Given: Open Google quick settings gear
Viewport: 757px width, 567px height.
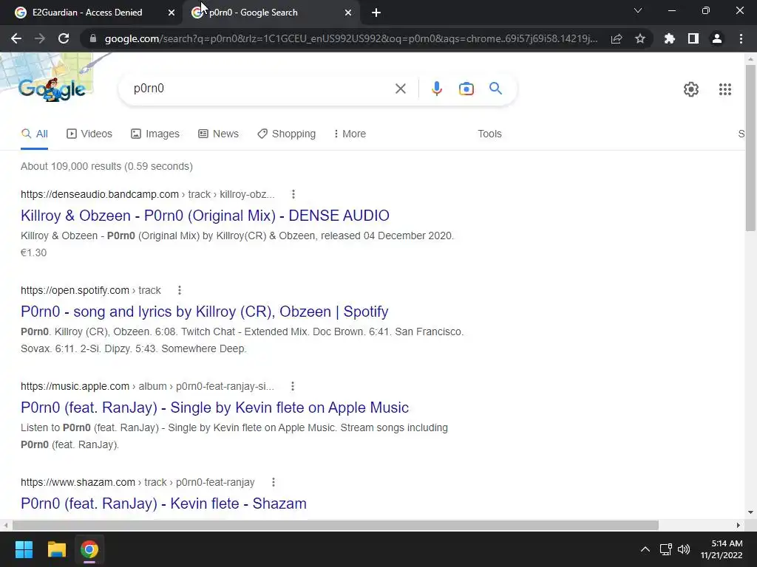Looking at the screenshot, I should tap(691, 89).
